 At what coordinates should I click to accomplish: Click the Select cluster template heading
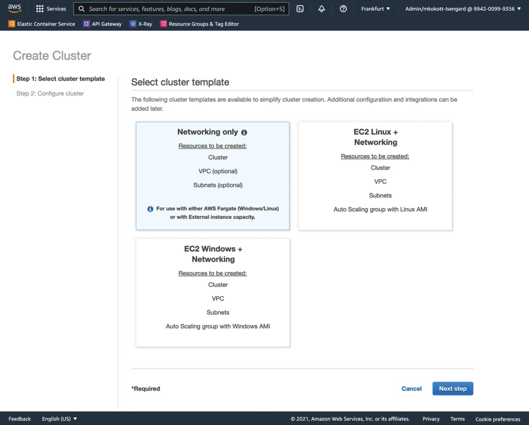pyautogui.click(x=180, y=82)
